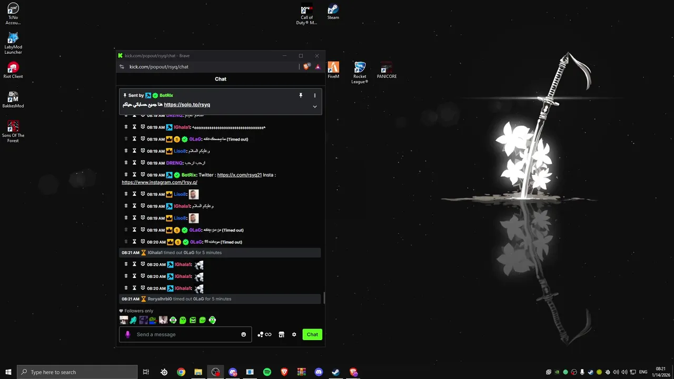Select the TcNo Account desktop shortcut

[x=13, y=14]
